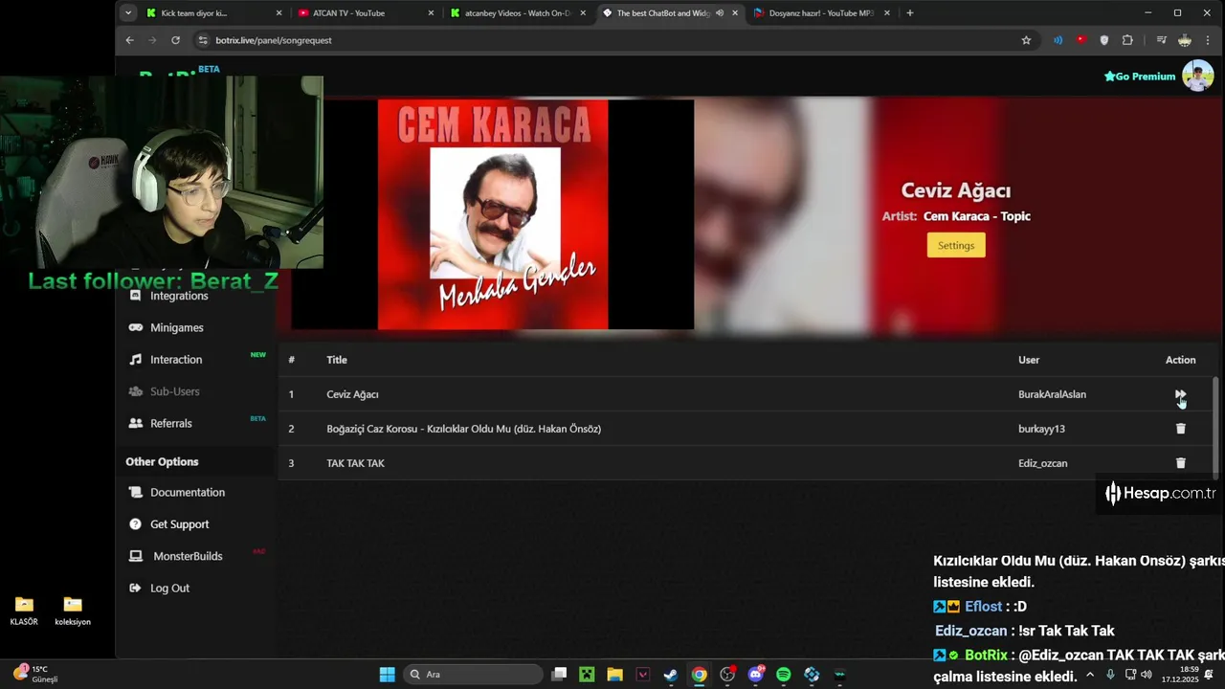Click the Cem Karaca album cover thumbnail
The height and width of the screenshot is (689, 1225).
[x=493, y=214]
